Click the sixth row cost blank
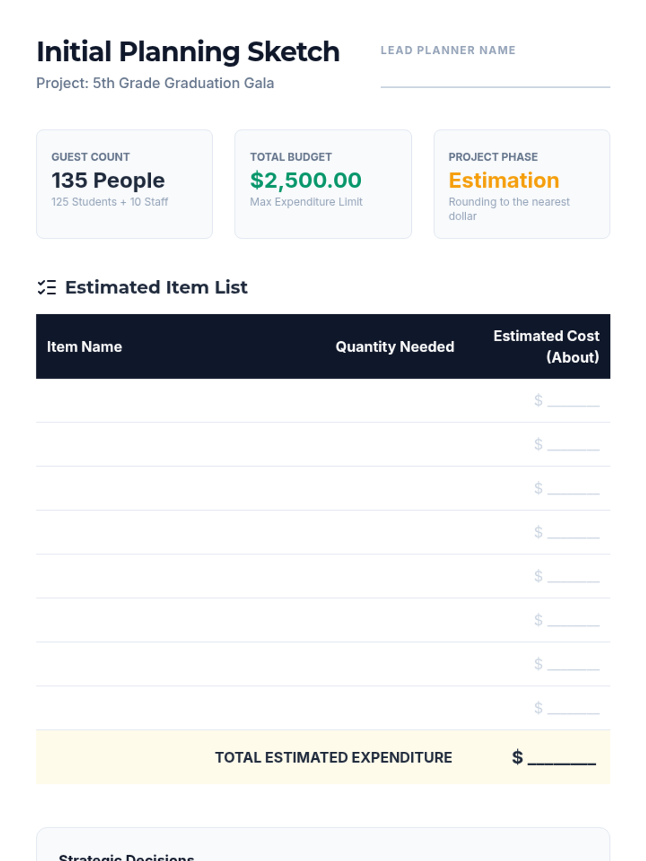 coord(573,620)
